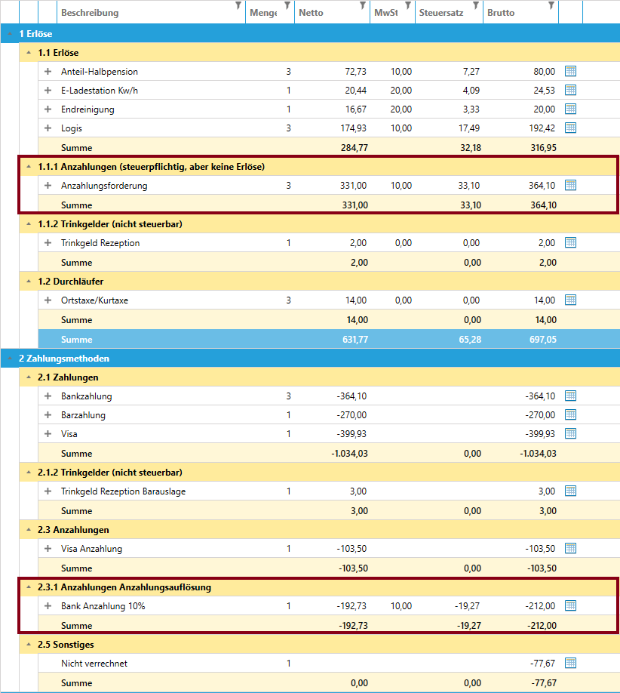Click the grid icon for Ortstaxe/Kurtaxe
The width and height of the screenshot is (620, 693).
coord(570,300)
